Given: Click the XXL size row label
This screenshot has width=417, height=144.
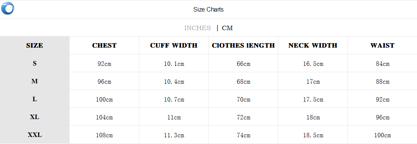Looking at the screenshot, I should 34,135.
